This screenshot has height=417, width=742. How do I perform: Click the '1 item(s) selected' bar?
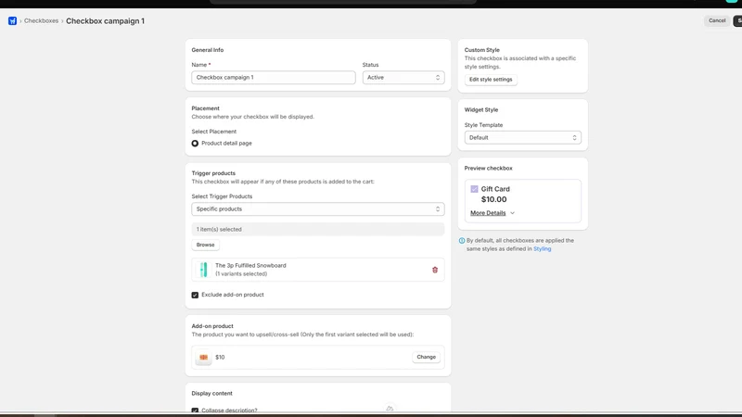point(317,229)
